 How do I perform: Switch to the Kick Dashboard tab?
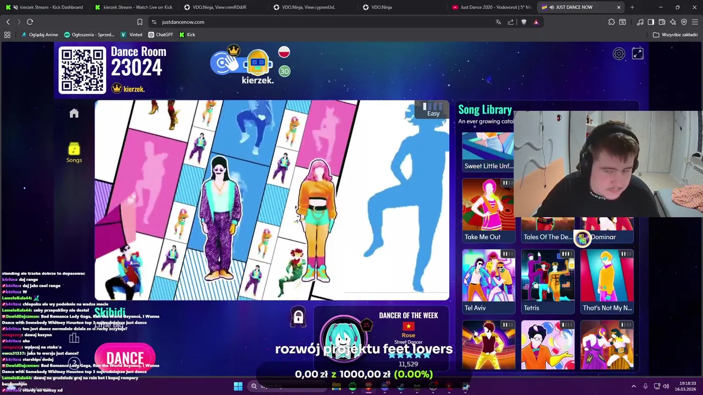tap(44, 7)
